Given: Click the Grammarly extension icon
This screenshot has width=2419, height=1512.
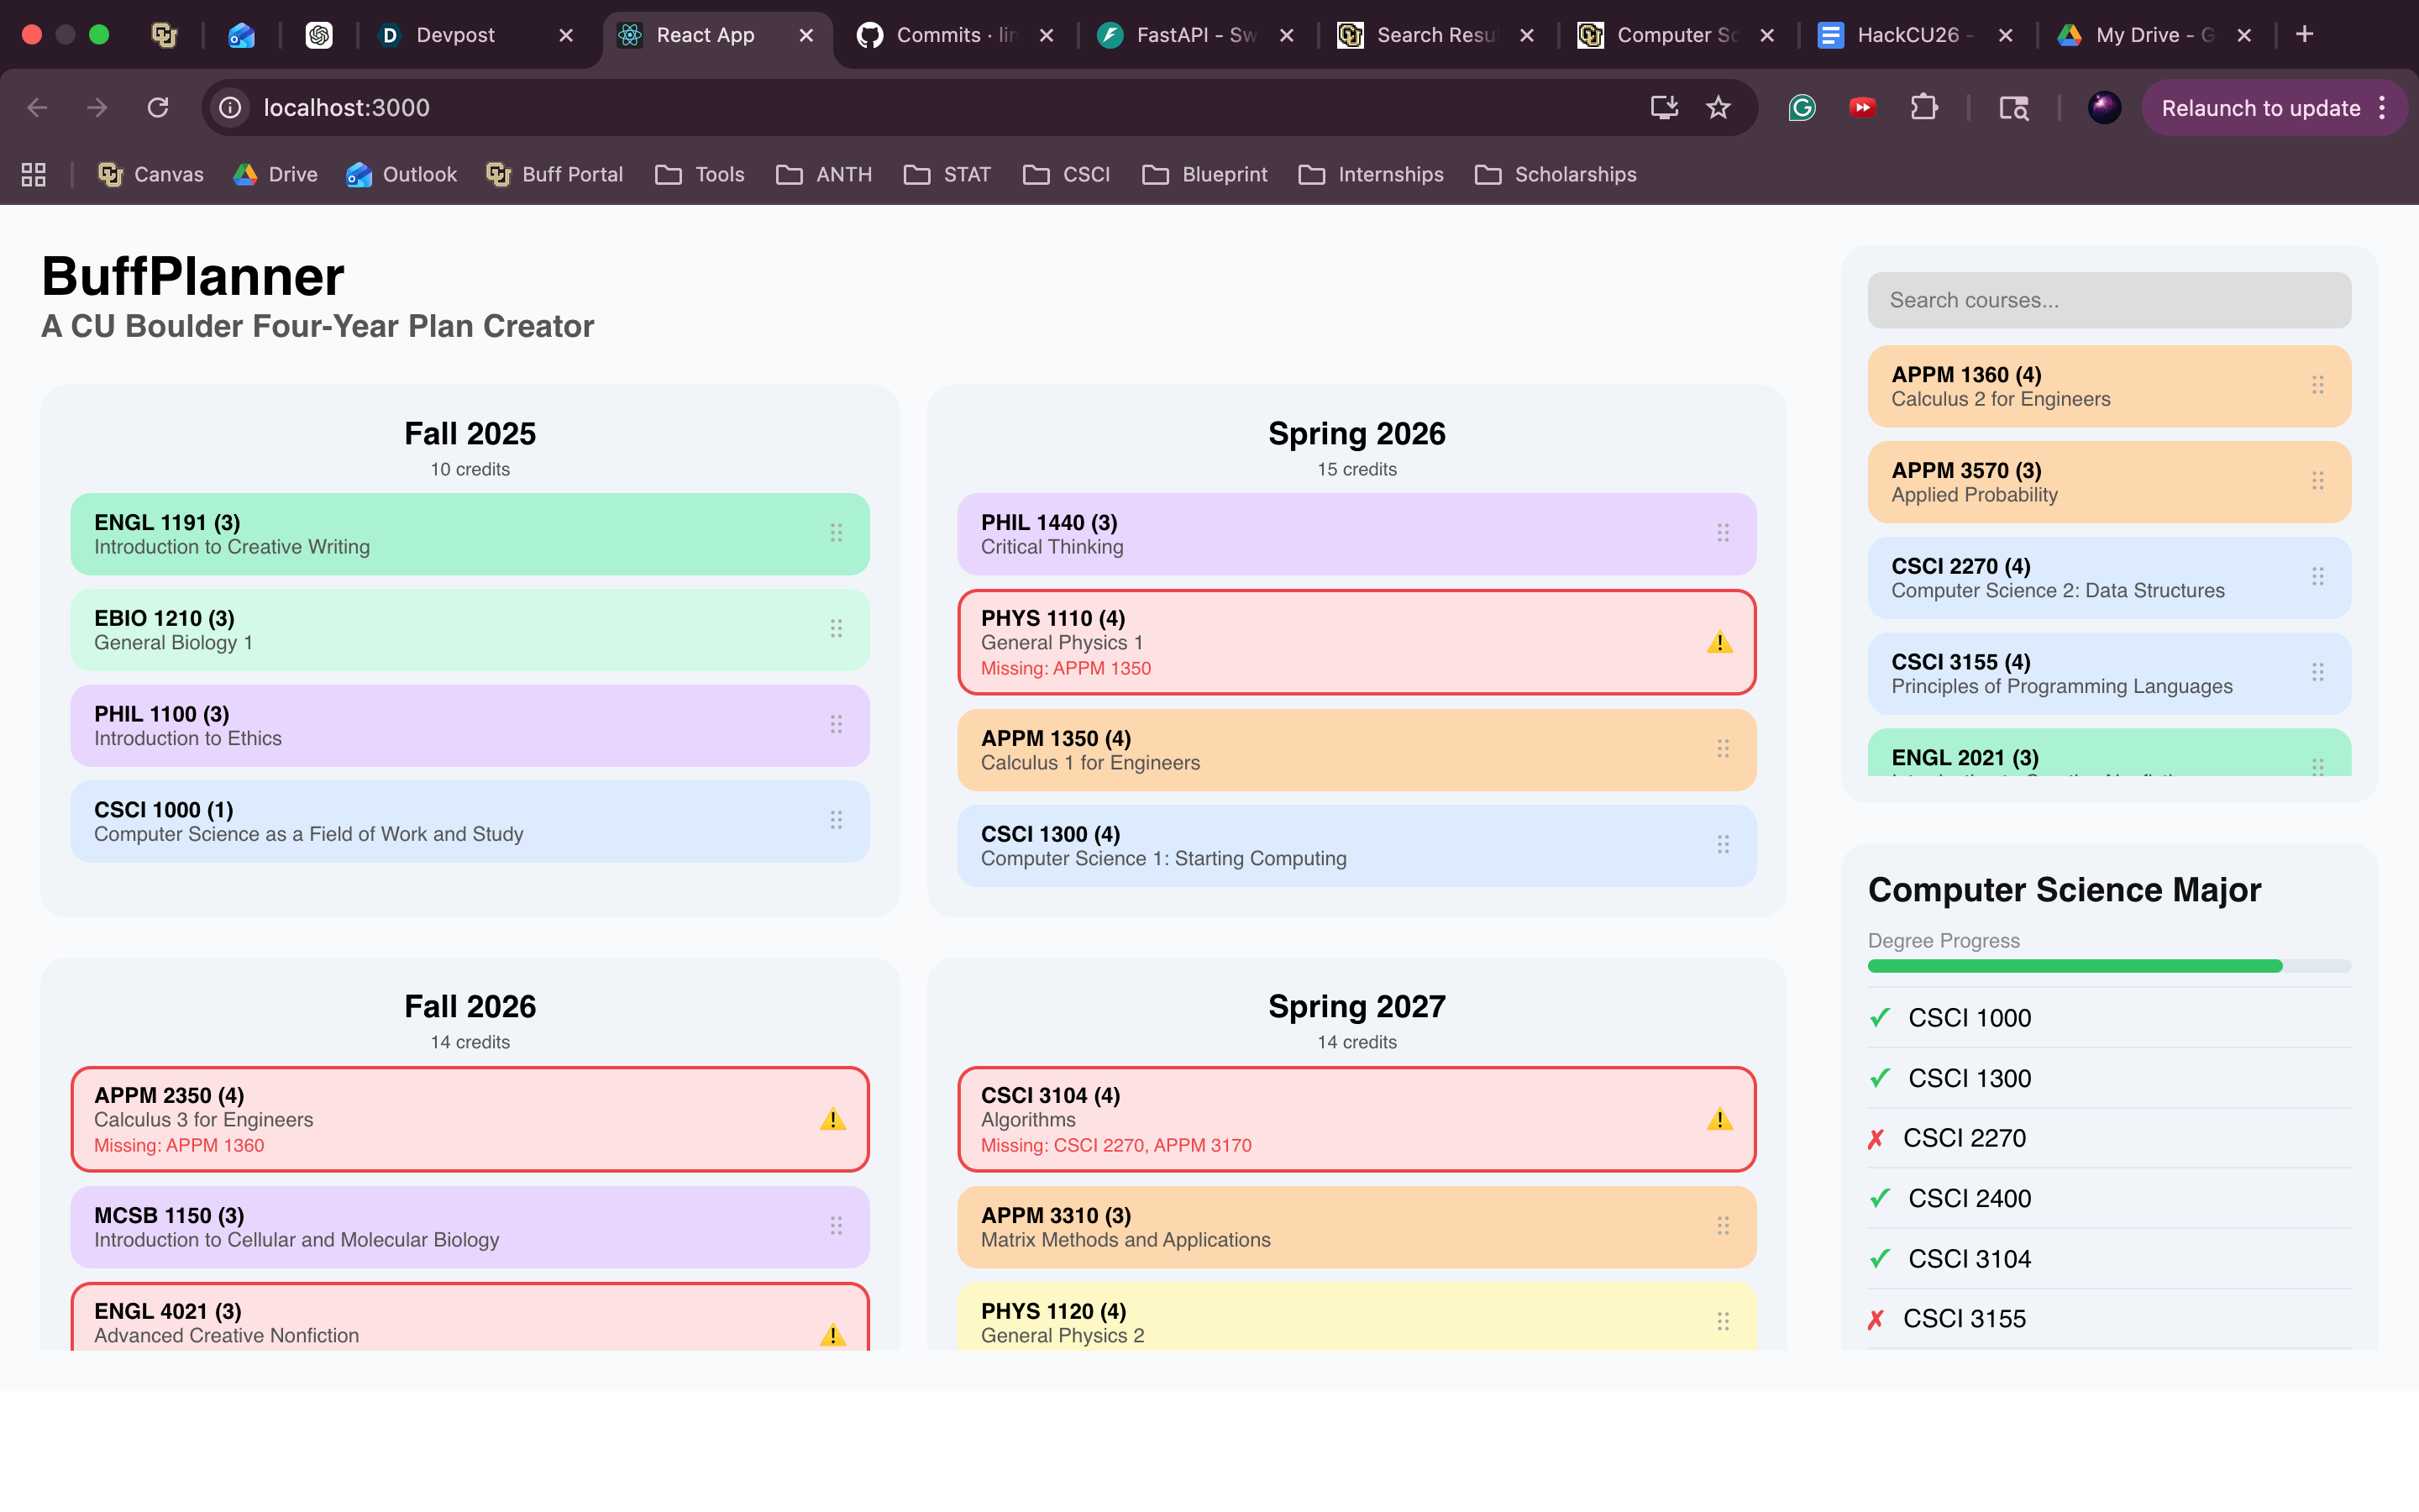Looking at the screenshot, I should tap(1802, 108).
